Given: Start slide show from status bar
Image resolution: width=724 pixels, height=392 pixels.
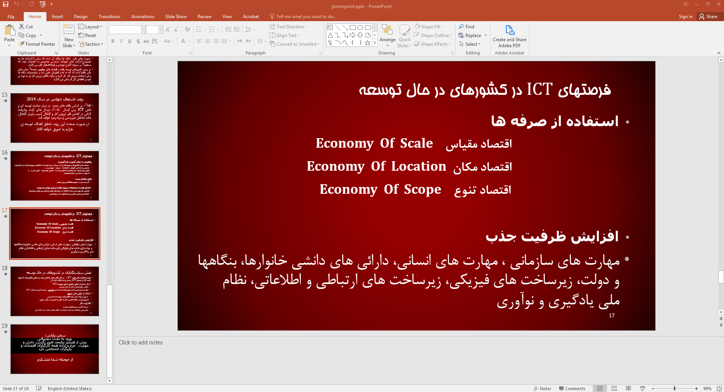Looking at the screenshot, I should (x=643, y=389).
